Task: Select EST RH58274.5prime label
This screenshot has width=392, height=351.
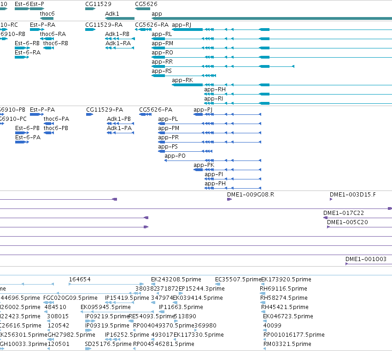Action: tap(284, 298)
